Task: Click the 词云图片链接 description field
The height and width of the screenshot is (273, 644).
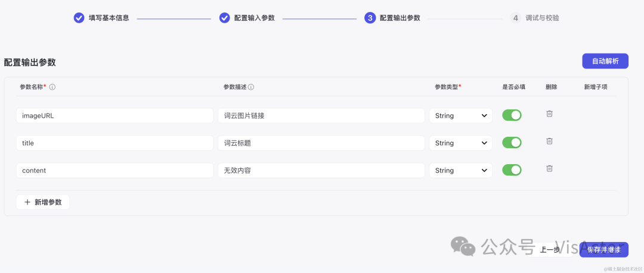Action: click(321, 115)
